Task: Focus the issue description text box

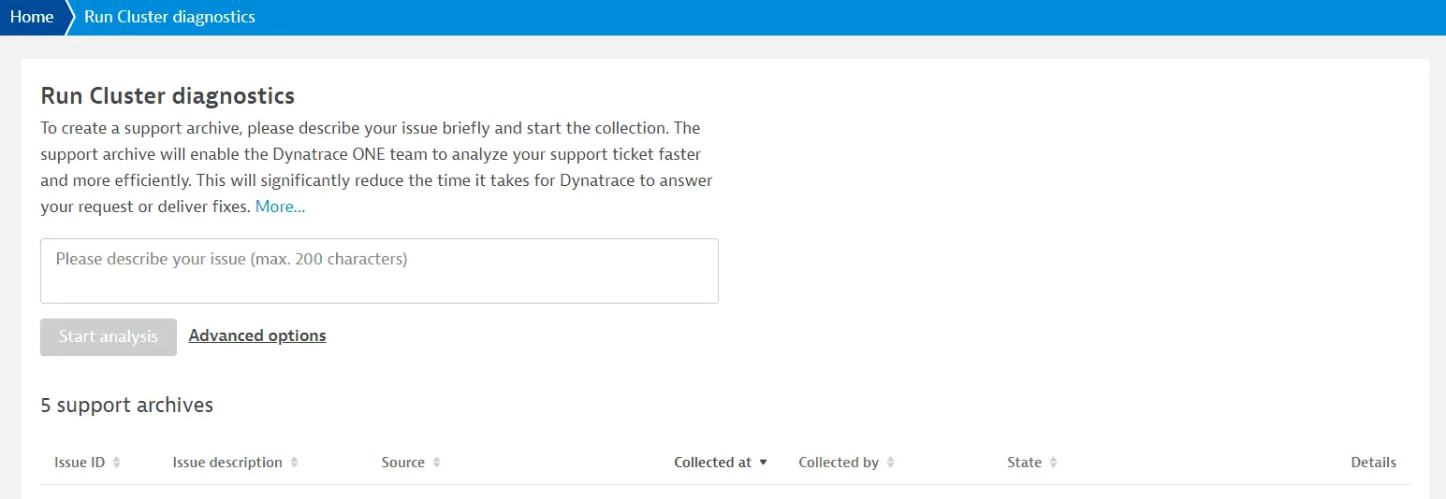Action: 379,271
